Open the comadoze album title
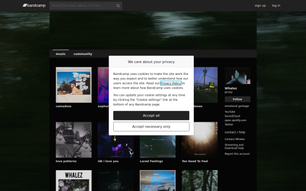 point(64,106)
